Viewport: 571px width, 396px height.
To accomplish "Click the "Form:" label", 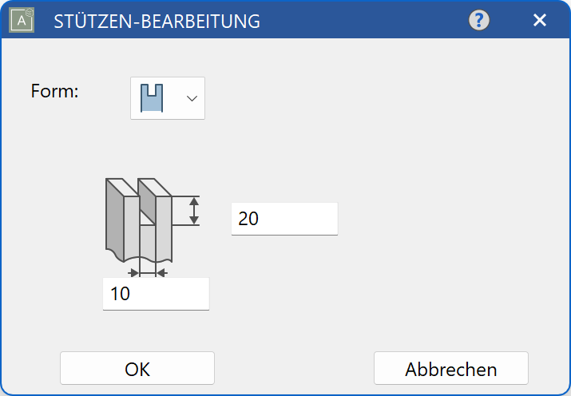I will click(54, 91).
